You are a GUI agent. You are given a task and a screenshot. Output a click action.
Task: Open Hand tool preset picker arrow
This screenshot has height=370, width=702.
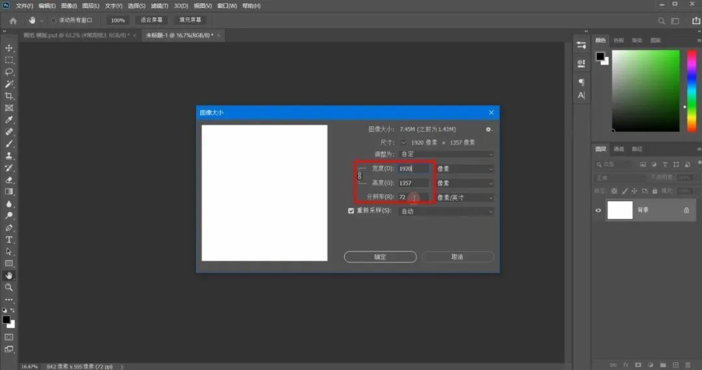click(x=42, y=21)
